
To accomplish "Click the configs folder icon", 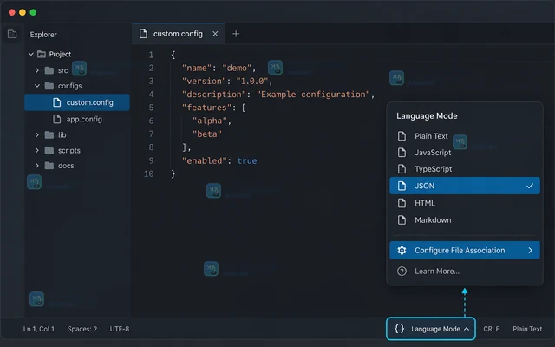I will (x=49, y=86).
